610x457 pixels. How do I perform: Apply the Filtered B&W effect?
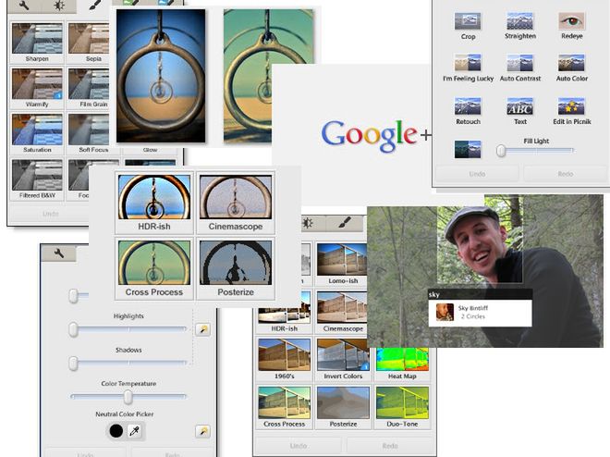coord(37,179)
